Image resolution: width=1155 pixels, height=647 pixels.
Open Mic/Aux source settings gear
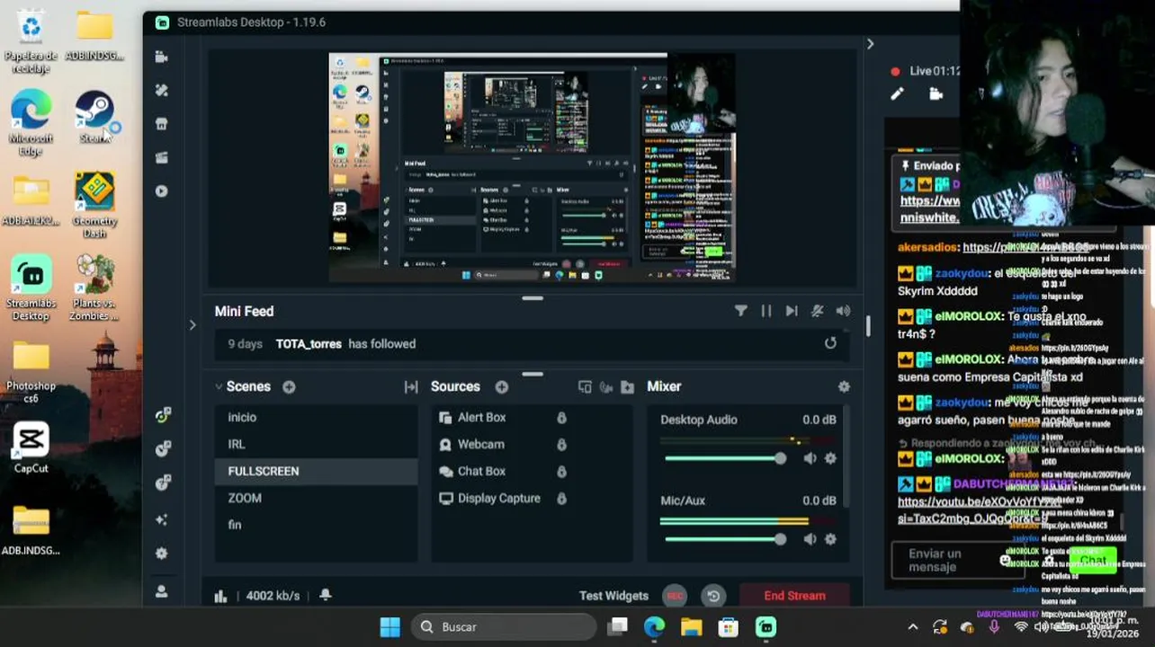(x=830, y=539)
